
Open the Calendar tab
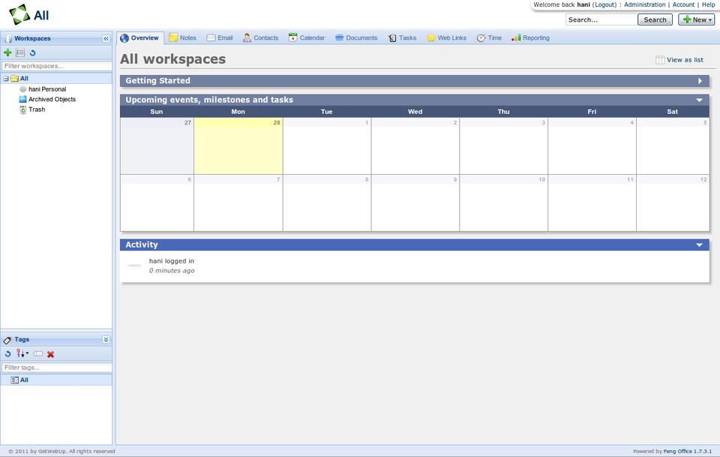click(x=306, y=38)
